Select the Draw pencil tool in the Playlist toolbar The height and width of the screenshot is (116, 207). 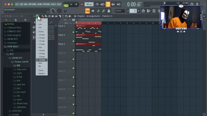tap(43, 16)
